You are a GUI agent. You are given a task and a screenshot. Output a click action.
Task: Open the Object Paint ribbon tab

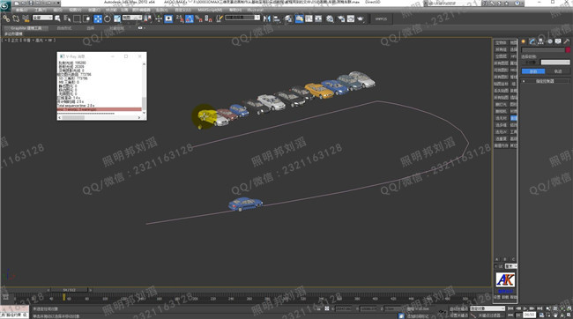pos(117,28)
